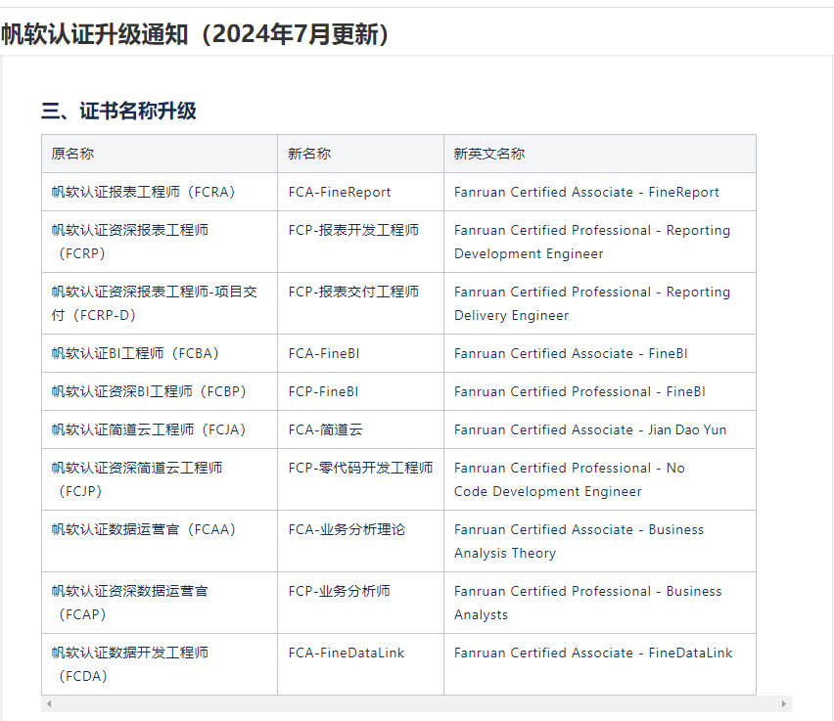Select cell Fanruan Certified Associate - FineDataLink
Image resolution: width=834 pixels, height=721 pixels.
coord(600,664)
